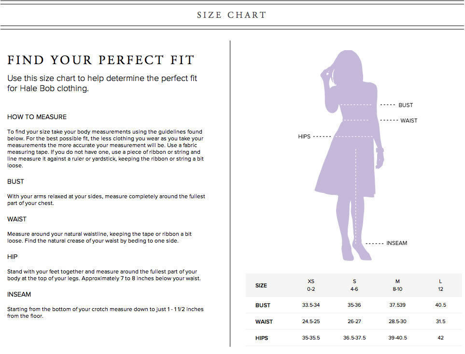Select the S 4-6 size column header
This screenshot has height=354, width=465.
coord(354,285)
